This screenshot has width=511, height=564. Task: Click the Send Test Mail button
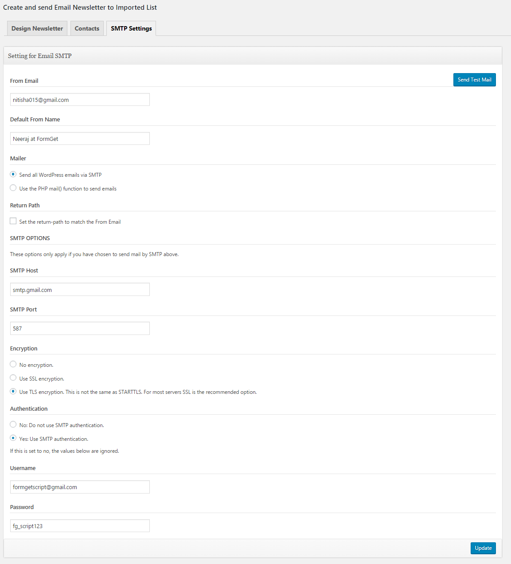coord(474,80)
